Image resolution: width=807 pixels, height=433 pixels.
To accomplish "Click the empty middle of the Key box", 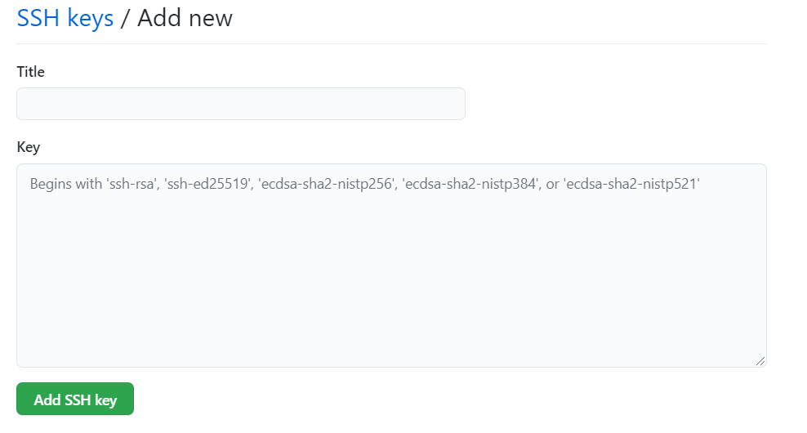I will [x=391, y=278].
